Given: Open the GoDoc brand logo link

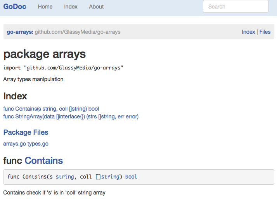Looking at the screenshot, I should click(15, 7).
